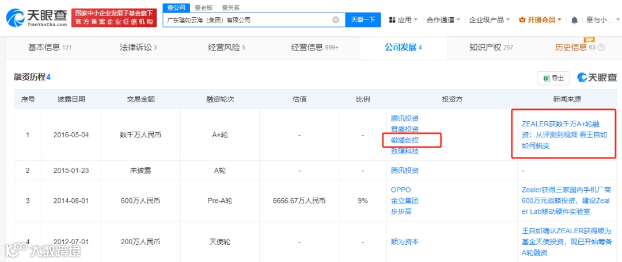
Task: Click the 新闻来源 column header
Action: (x=566, y=99)
